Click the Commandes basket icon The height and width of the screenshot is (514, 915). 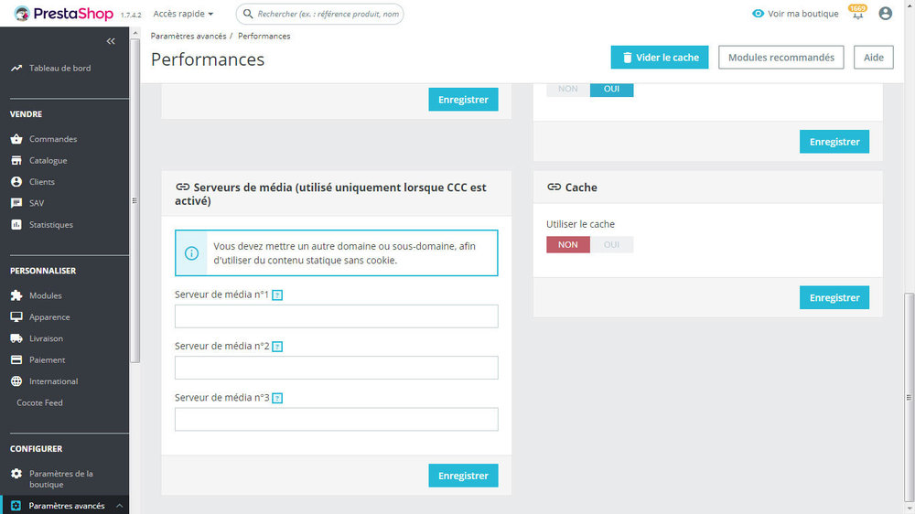(x=16, y=139)
